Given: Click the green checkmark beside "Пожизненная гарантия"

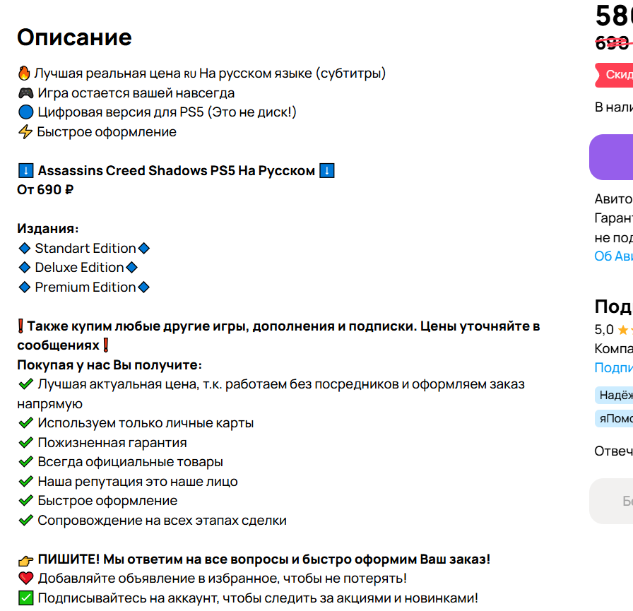Looking at the screenshot, I should (x=25, y=443).
